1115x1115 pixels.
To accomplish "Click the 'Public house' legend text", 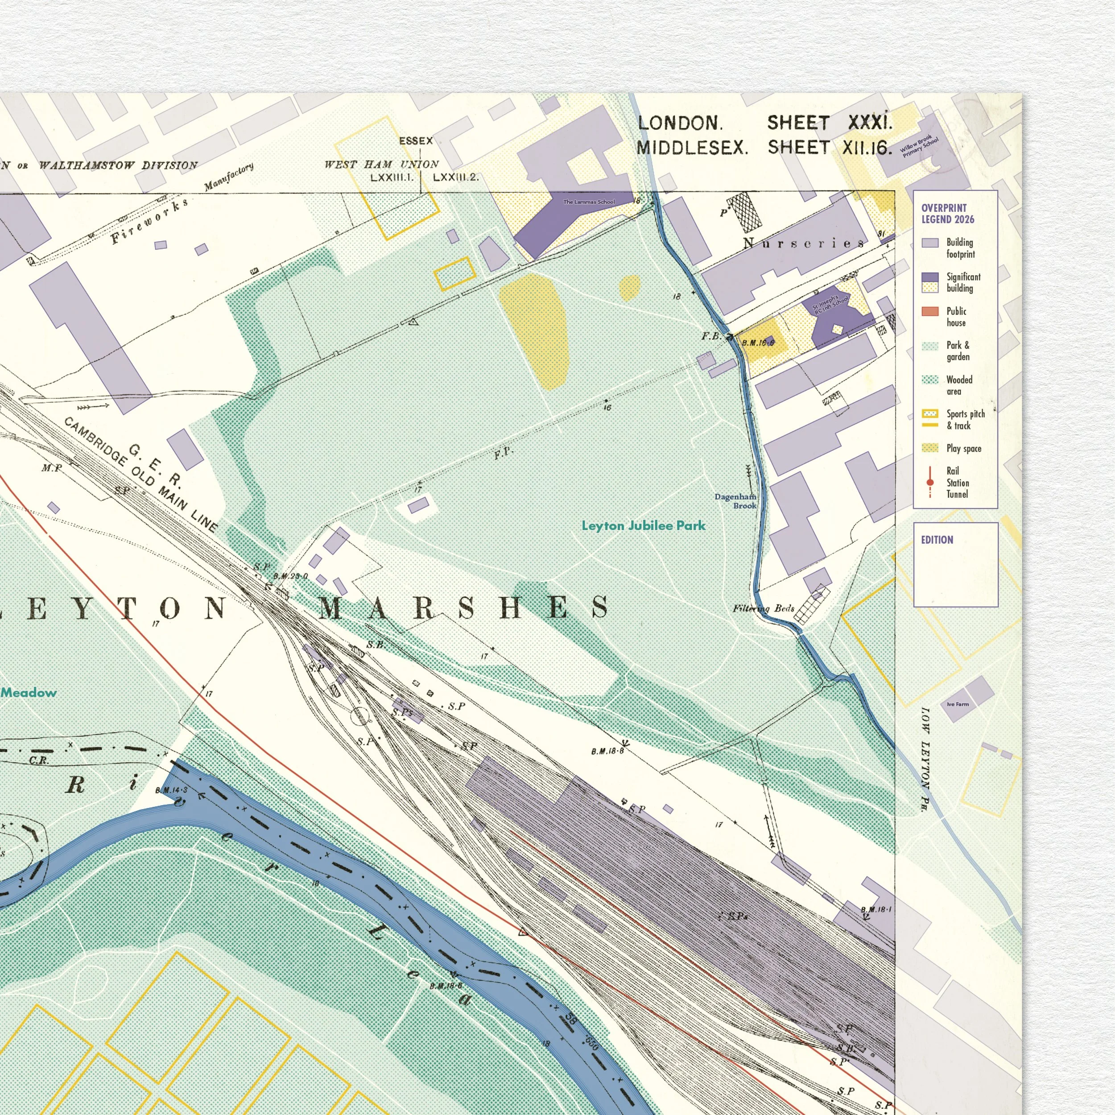I will [x=956, y=317].
